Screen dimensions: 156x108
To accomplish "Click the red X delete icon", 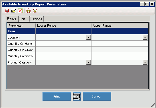I will click(20, 11).
